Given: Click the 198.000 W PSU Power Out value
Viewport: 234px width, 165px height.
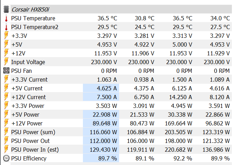Looking at the screenshot, I should 178,141.
